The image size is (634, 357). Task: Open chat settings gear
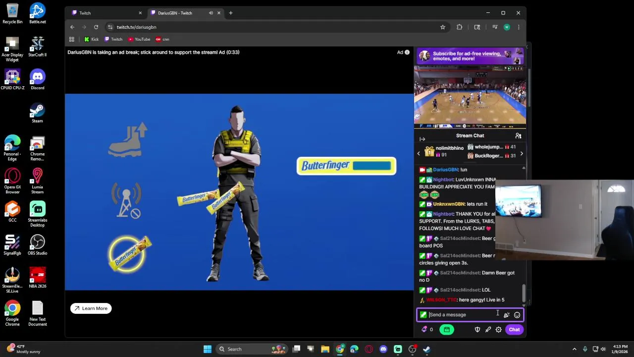(x=499, y=330)
